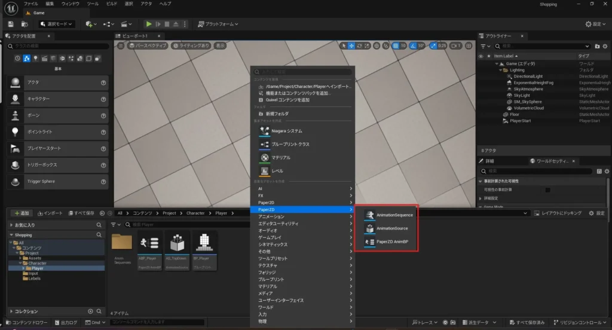Select the Actor item in Place Actors

pyautogui.click(x=58, y=82)
